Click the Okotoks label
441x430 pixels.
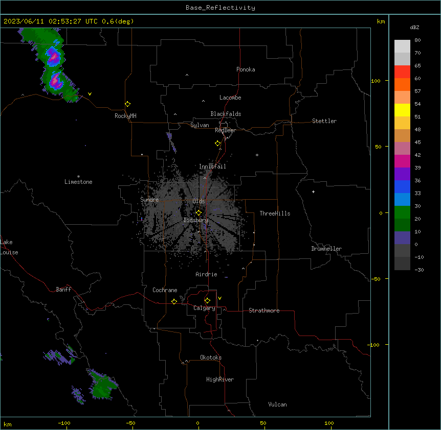pyautogui.click(x=211, y=357)
